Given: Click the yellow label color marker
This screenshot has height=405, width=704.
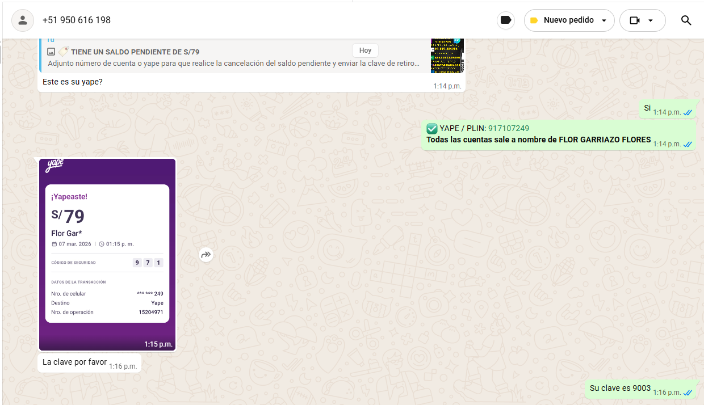Looking at the screenshot, I should click(x=534, y=20).
